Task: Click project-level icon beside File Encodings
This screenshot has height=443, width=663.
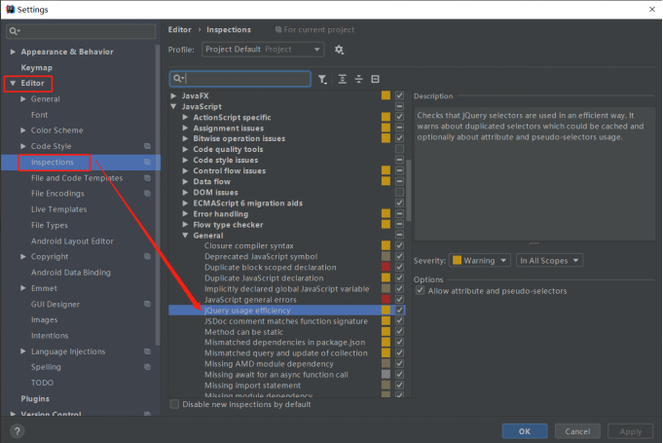Action: click(x=147, y=194)
